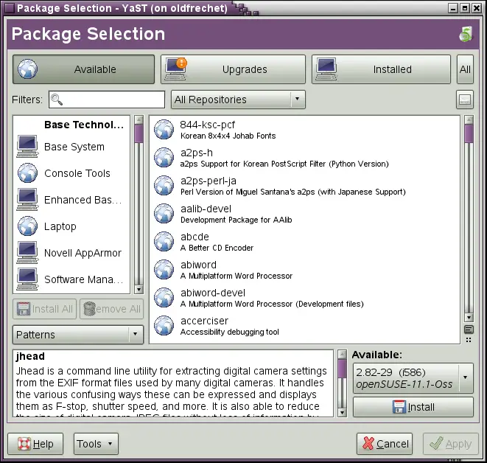Image resolution: width=487 pixels, height=463 pixels.
Task: Click the Base System computer icon
Action: click(x=27, y=147)
